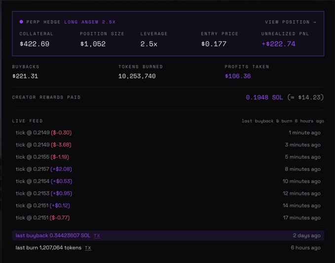
Task: Select the tick row with (+$0.12)
Action: coord(168,205)
